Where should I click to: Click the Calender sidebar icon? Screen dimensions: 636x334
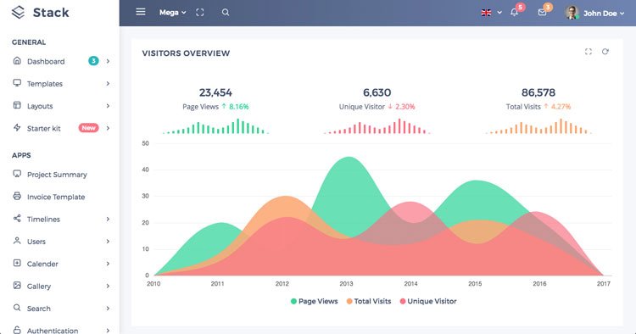click(x=17, y=263)
